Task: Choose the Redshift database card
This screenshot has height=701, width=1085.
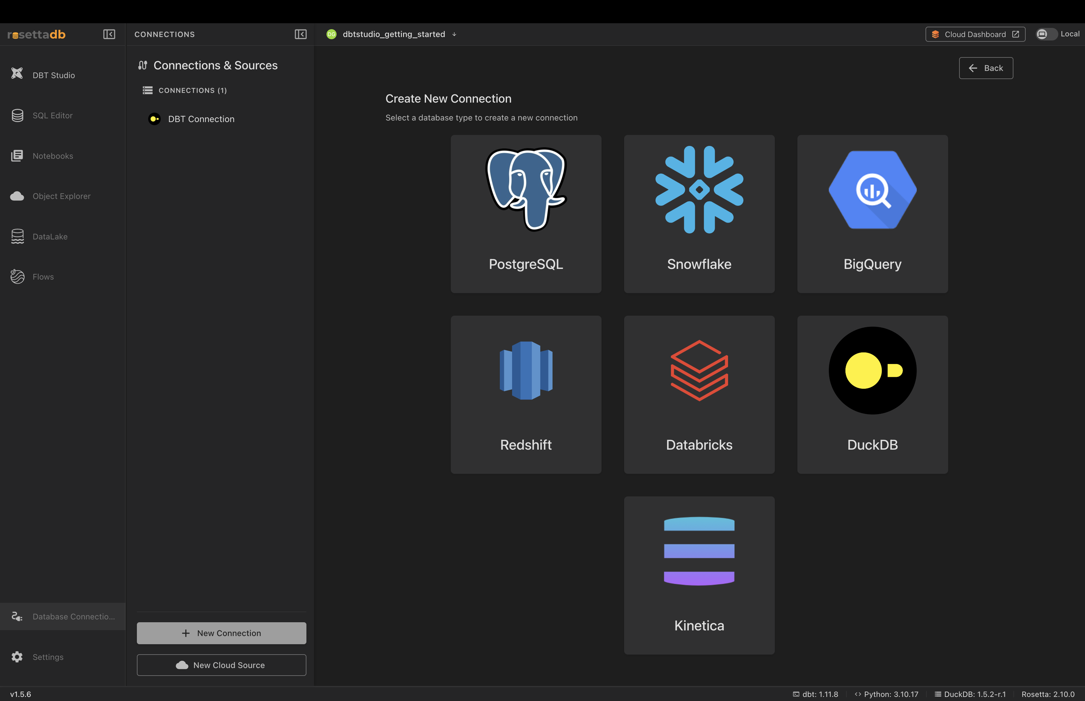Action: [526, 395]
